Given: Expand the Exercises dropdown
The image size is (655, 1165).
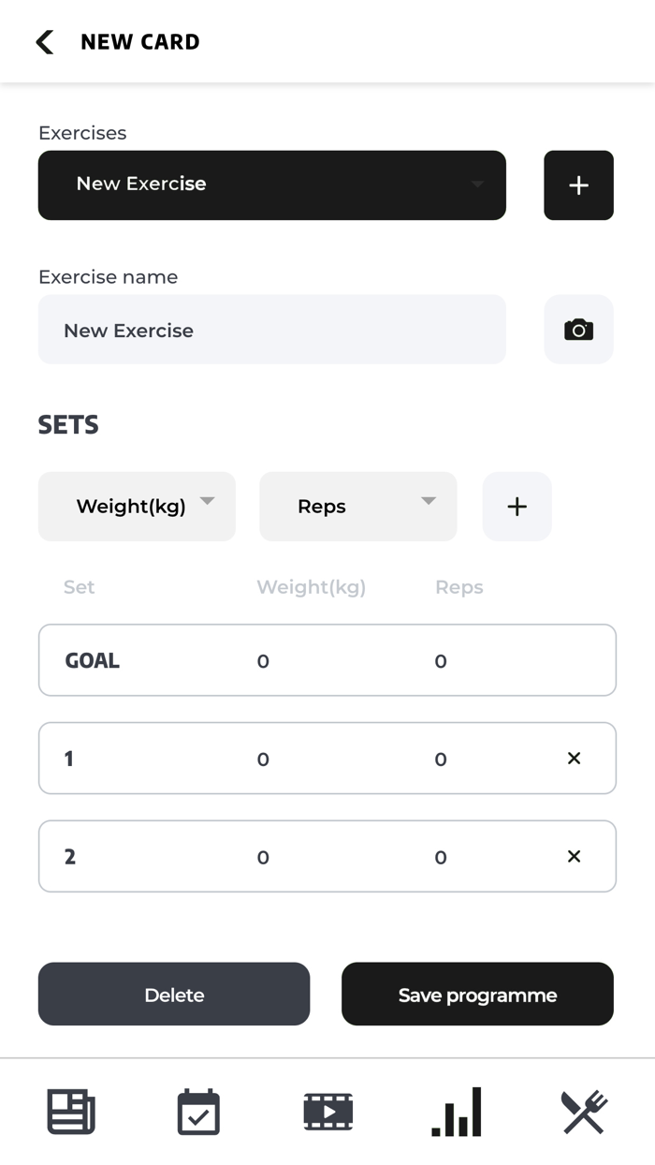Looking at the screenshot, I should tap(271, 185).
